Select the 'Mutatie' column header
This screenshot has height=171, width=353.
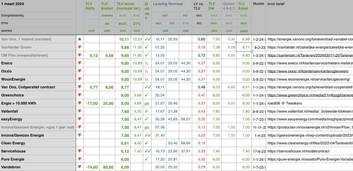coord(259,17)
